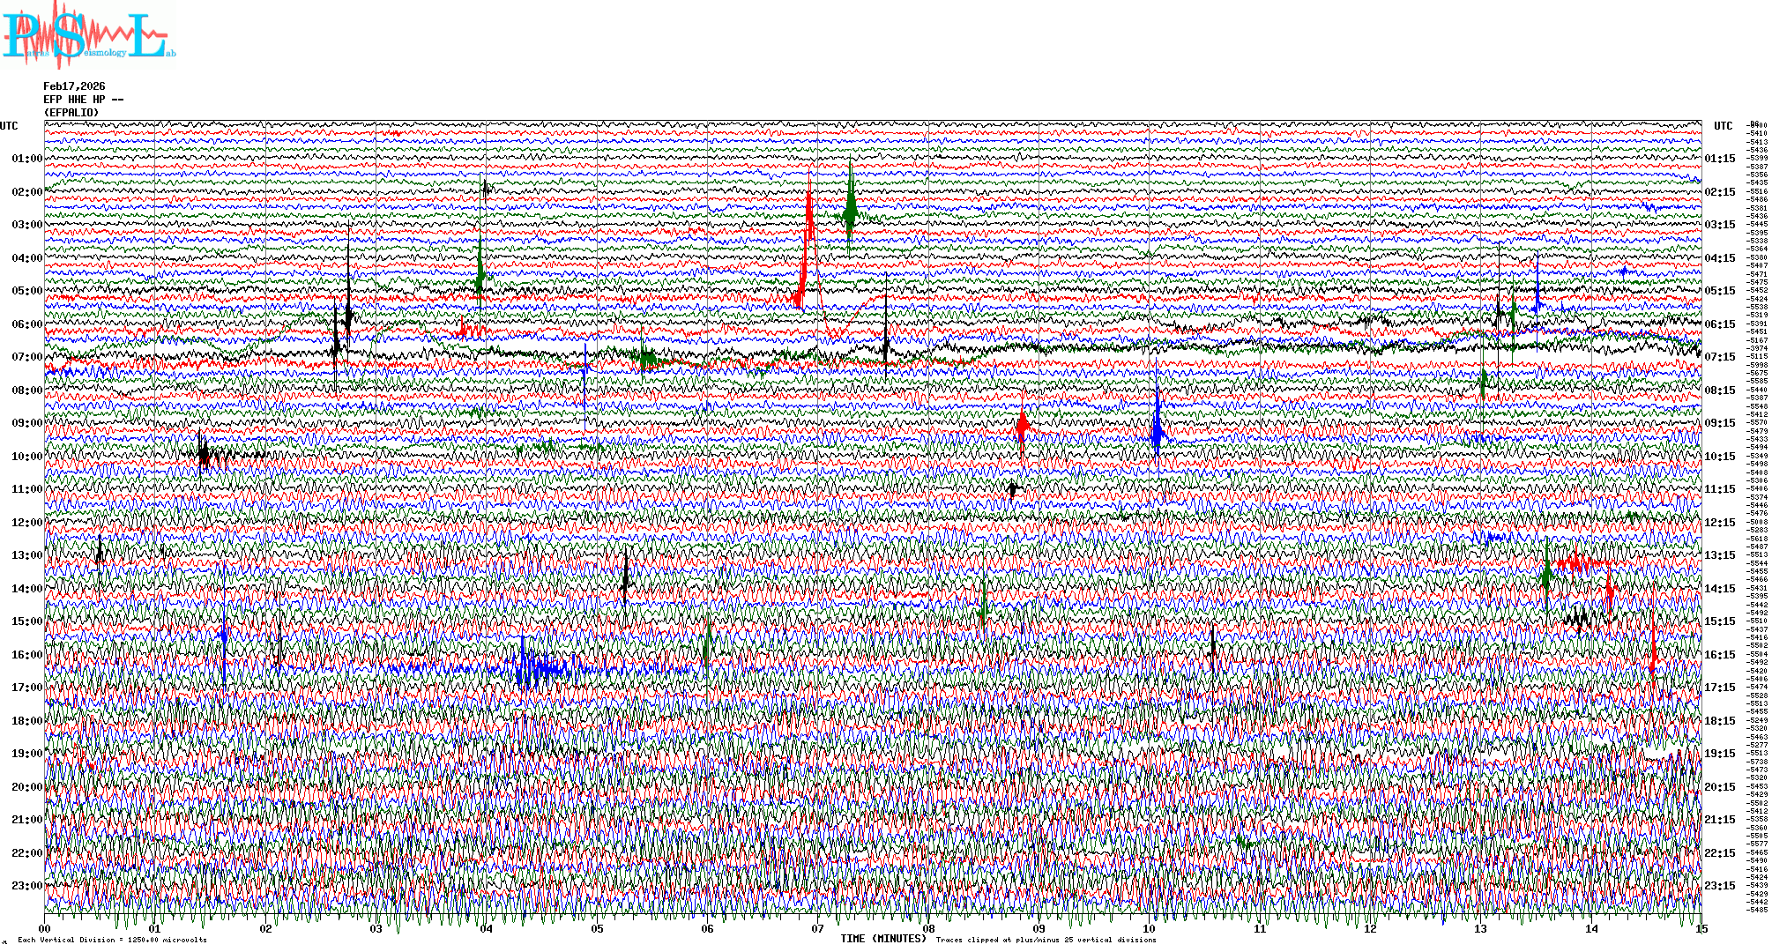Click the (EFPALIO) station name text
Viewport: 1772px width, 952px height.
[x=71, y=113]
